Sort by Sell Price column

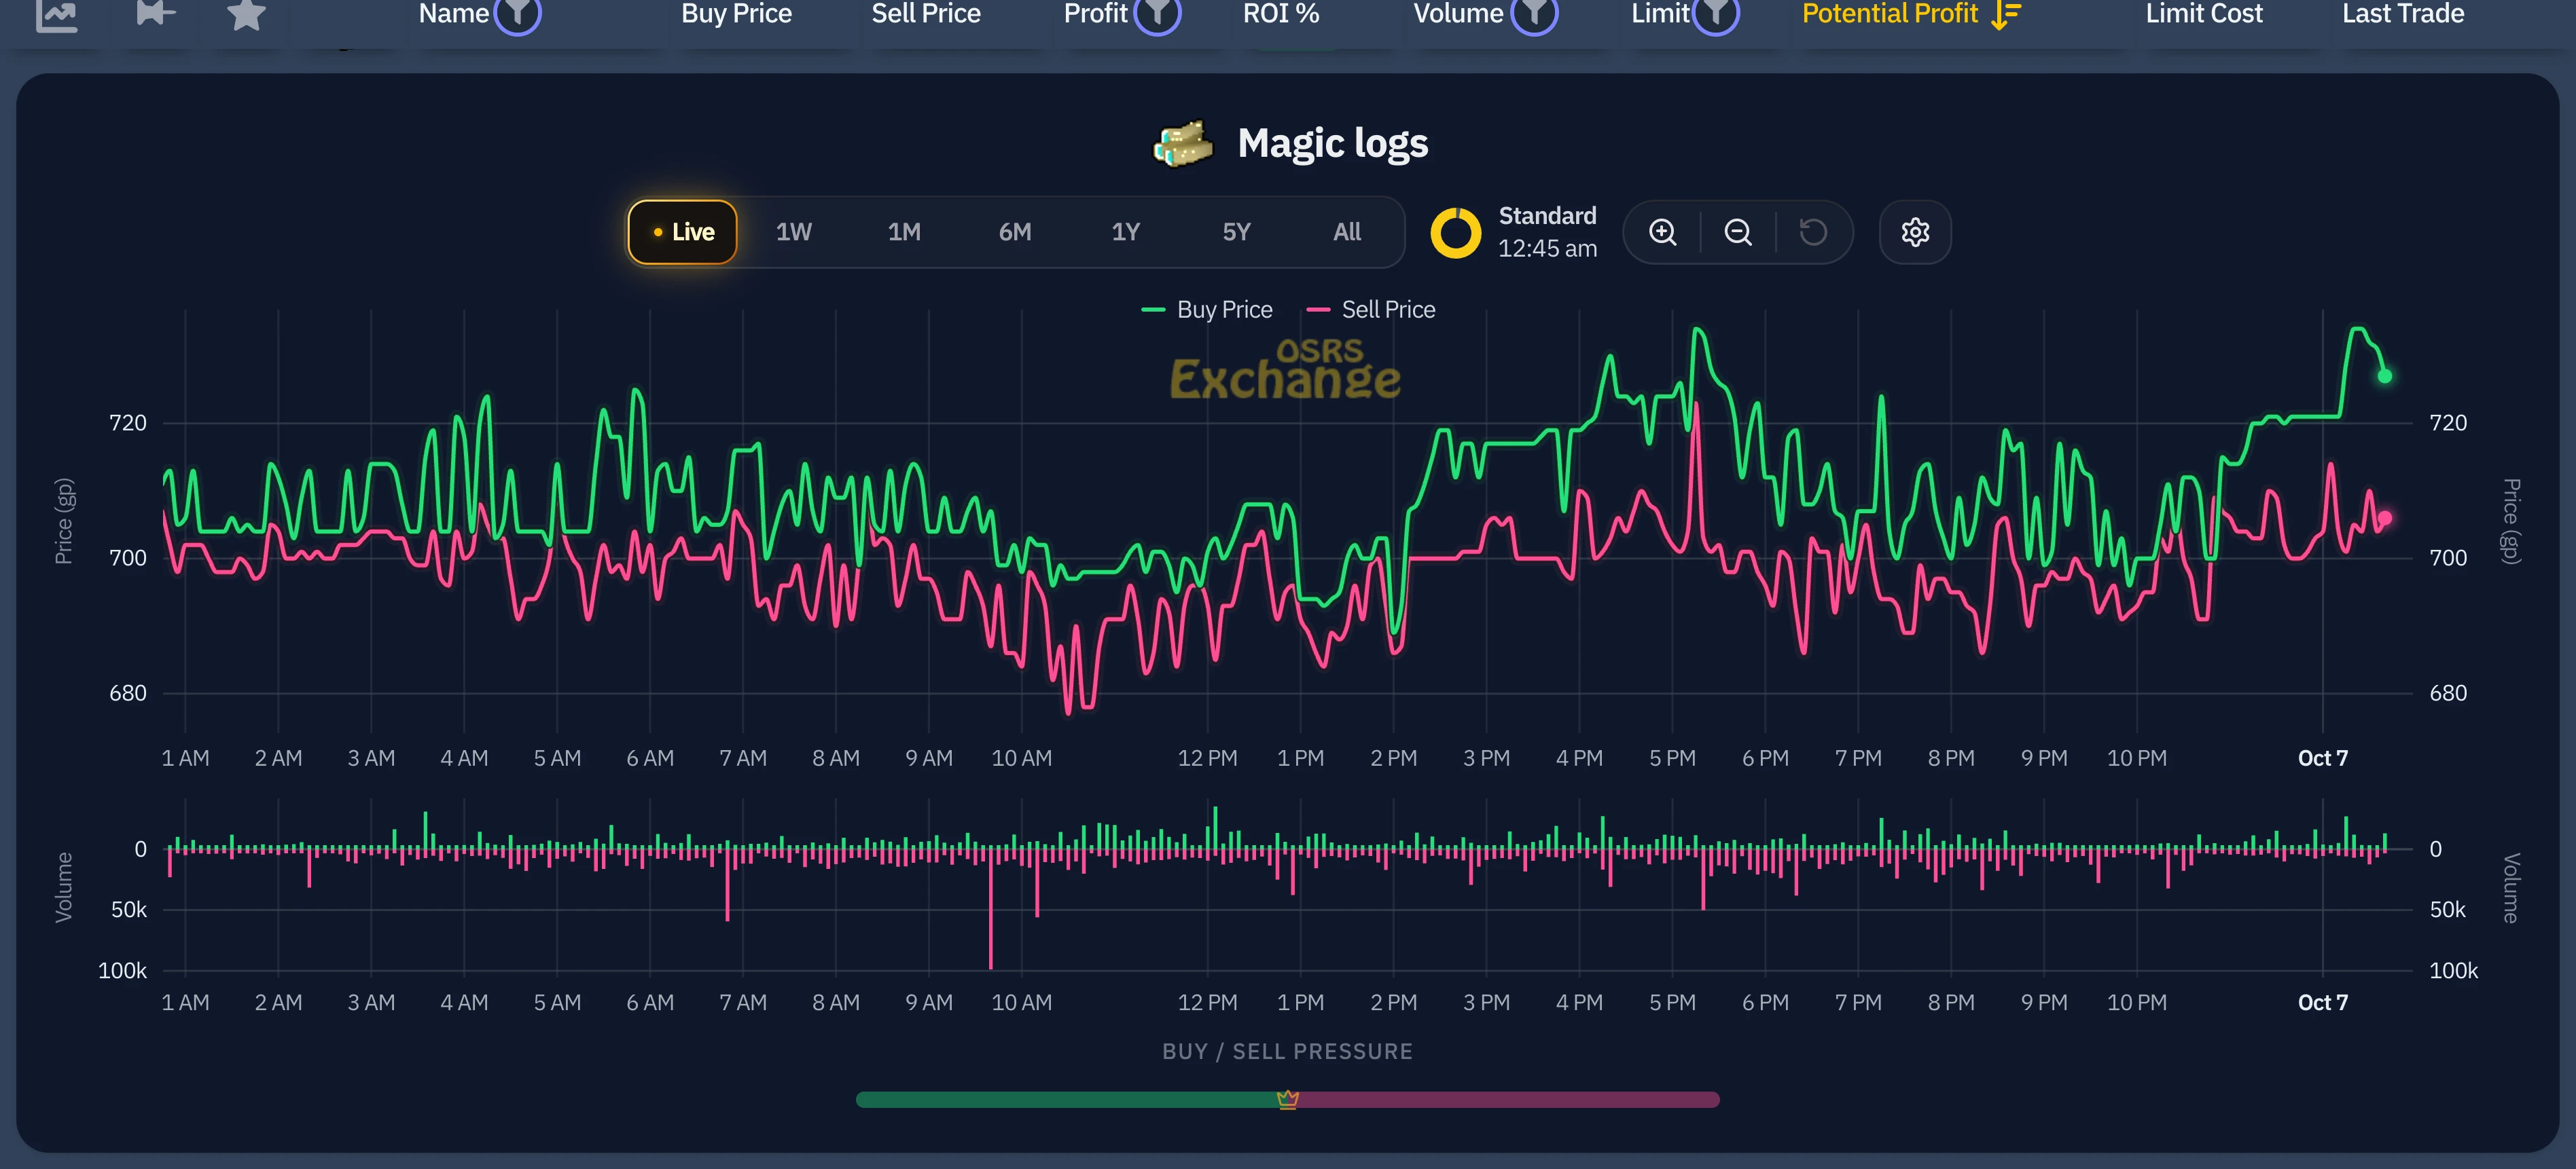[x=926, y=13]
